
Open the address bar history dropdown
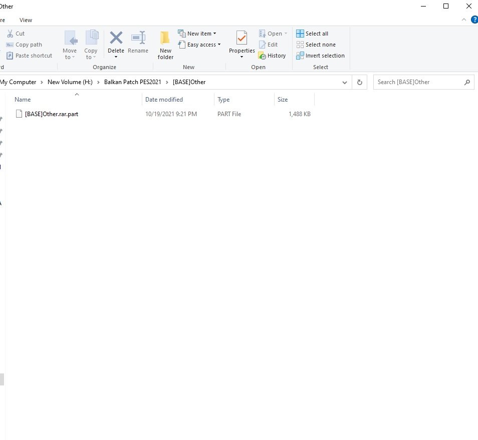[x=345, y=82]
